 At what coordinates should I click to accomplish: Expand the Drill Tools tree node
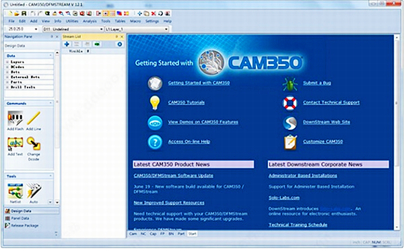7,87
